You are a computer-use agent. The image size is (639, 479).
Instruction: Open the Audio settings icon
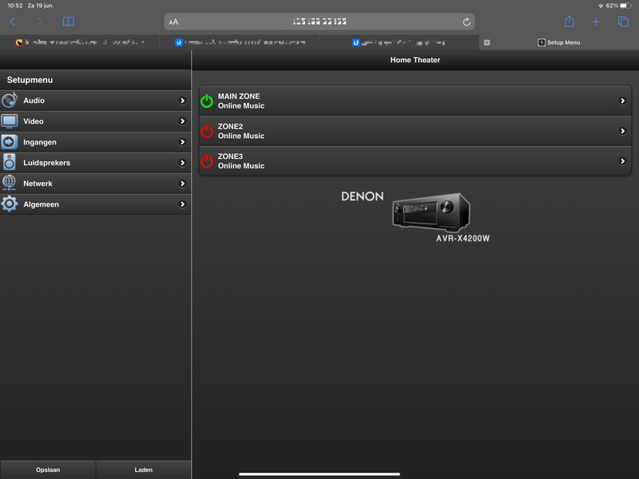coord(9,100)
